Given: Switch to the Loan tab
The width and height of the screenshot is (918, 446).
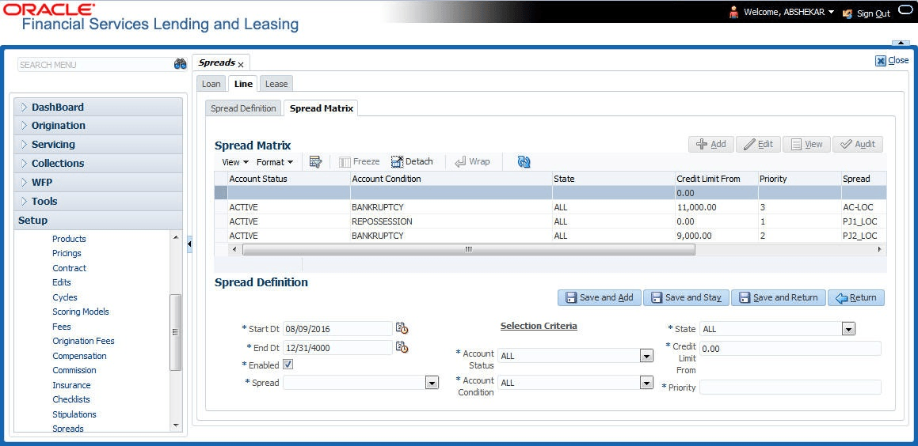Looking at the screenshot, I should click(x=211, y=84).
